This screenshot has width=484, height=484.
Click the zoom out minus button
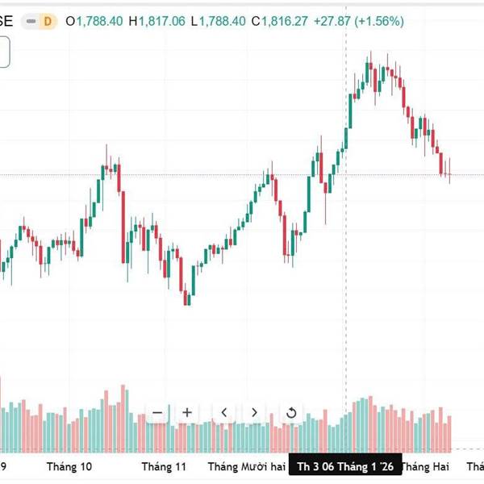pyautogui.click(x=157, y=412)
